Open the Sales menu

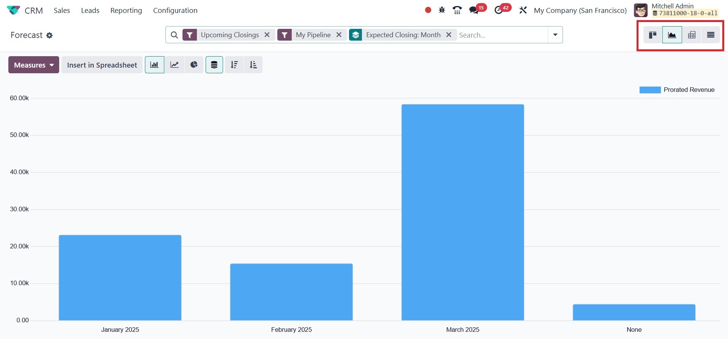[x=62, y=10]
